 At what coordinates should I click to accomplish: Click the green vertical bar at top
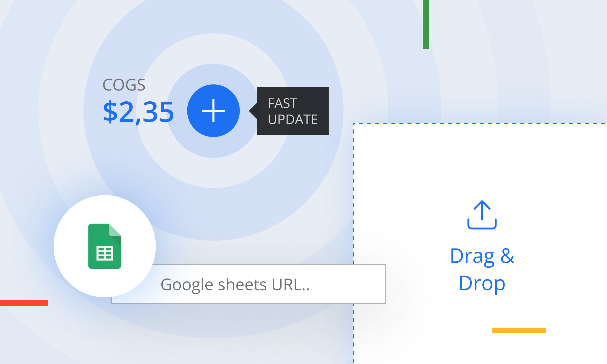pos(426,24)
